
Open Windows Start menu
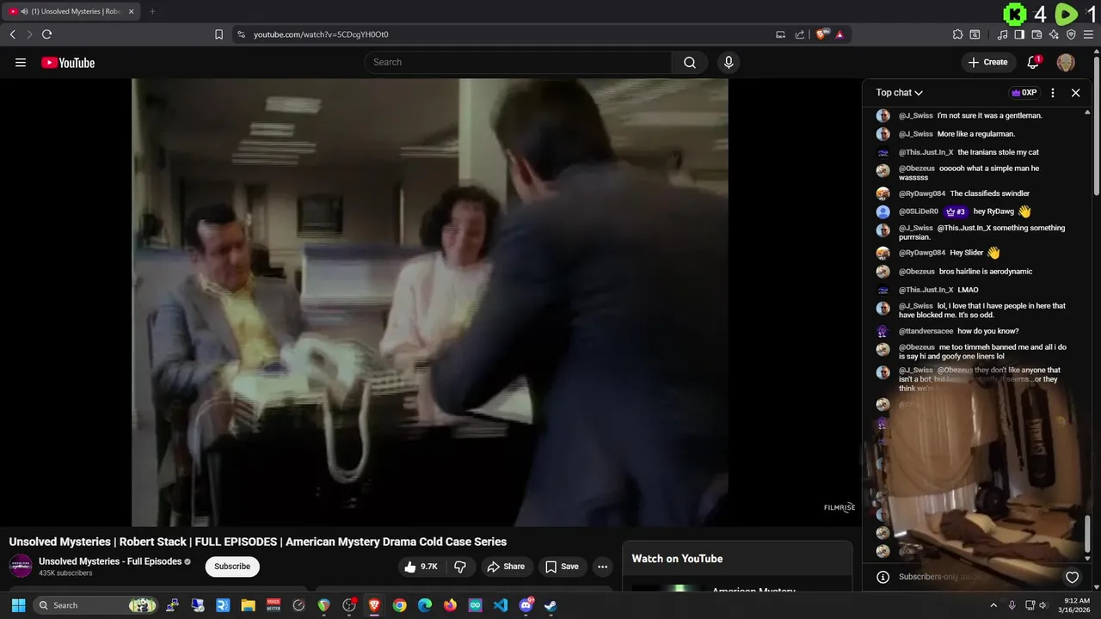point(18,605)
